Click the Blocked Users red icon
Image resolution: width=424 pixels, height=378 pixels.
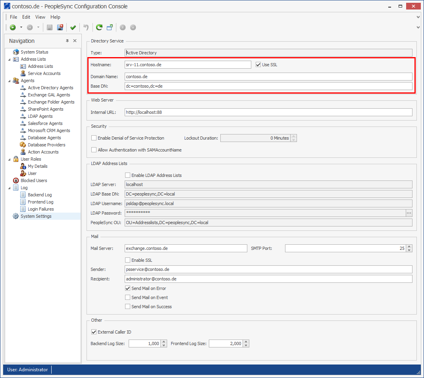pos(16,180)
